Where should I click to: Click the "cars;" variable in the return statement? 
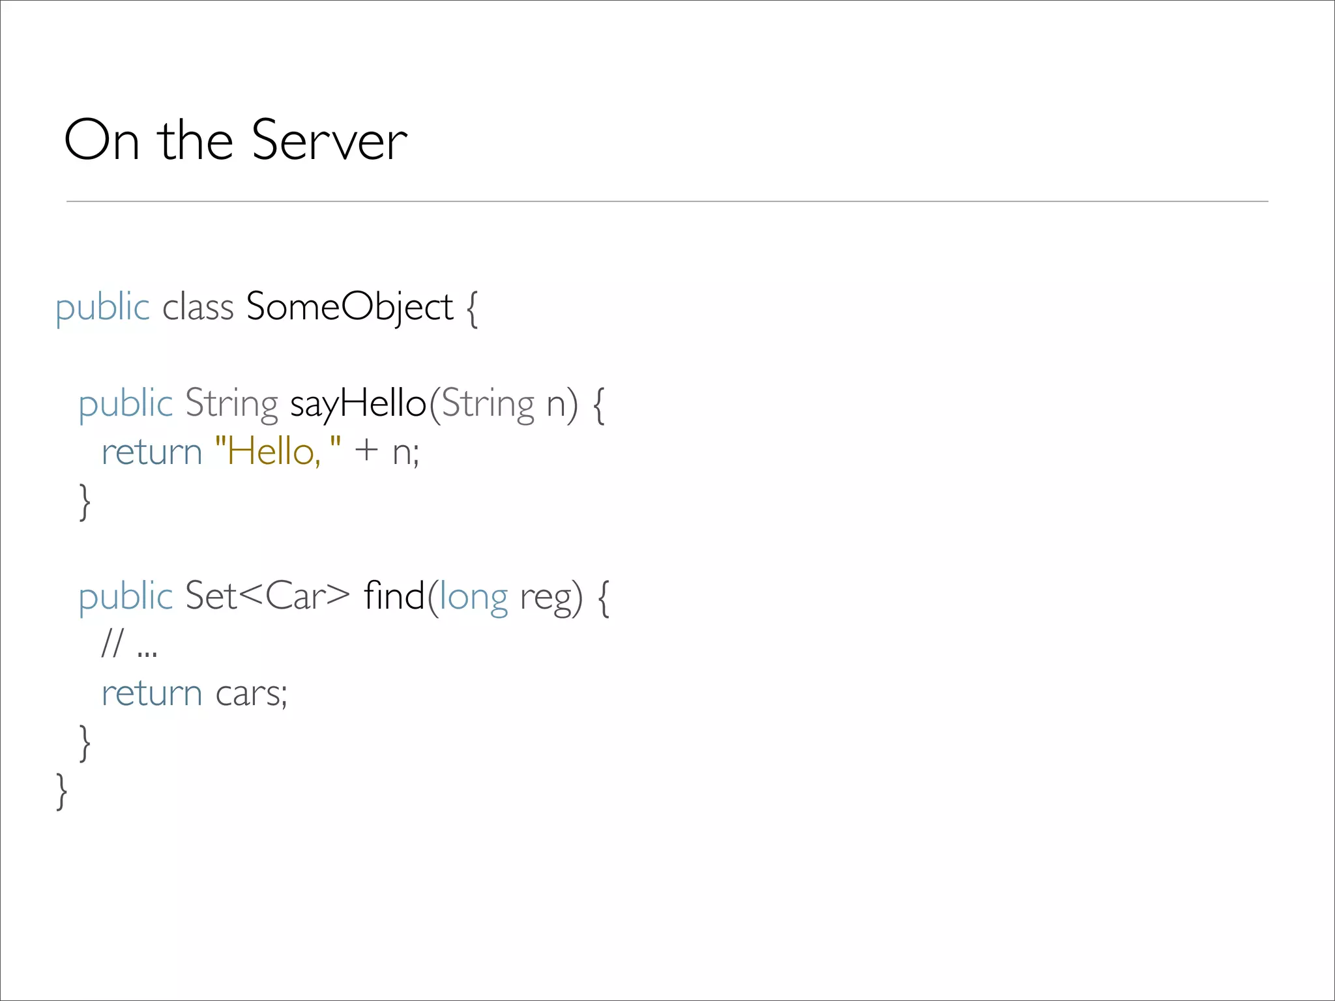(x=251, y=693)
